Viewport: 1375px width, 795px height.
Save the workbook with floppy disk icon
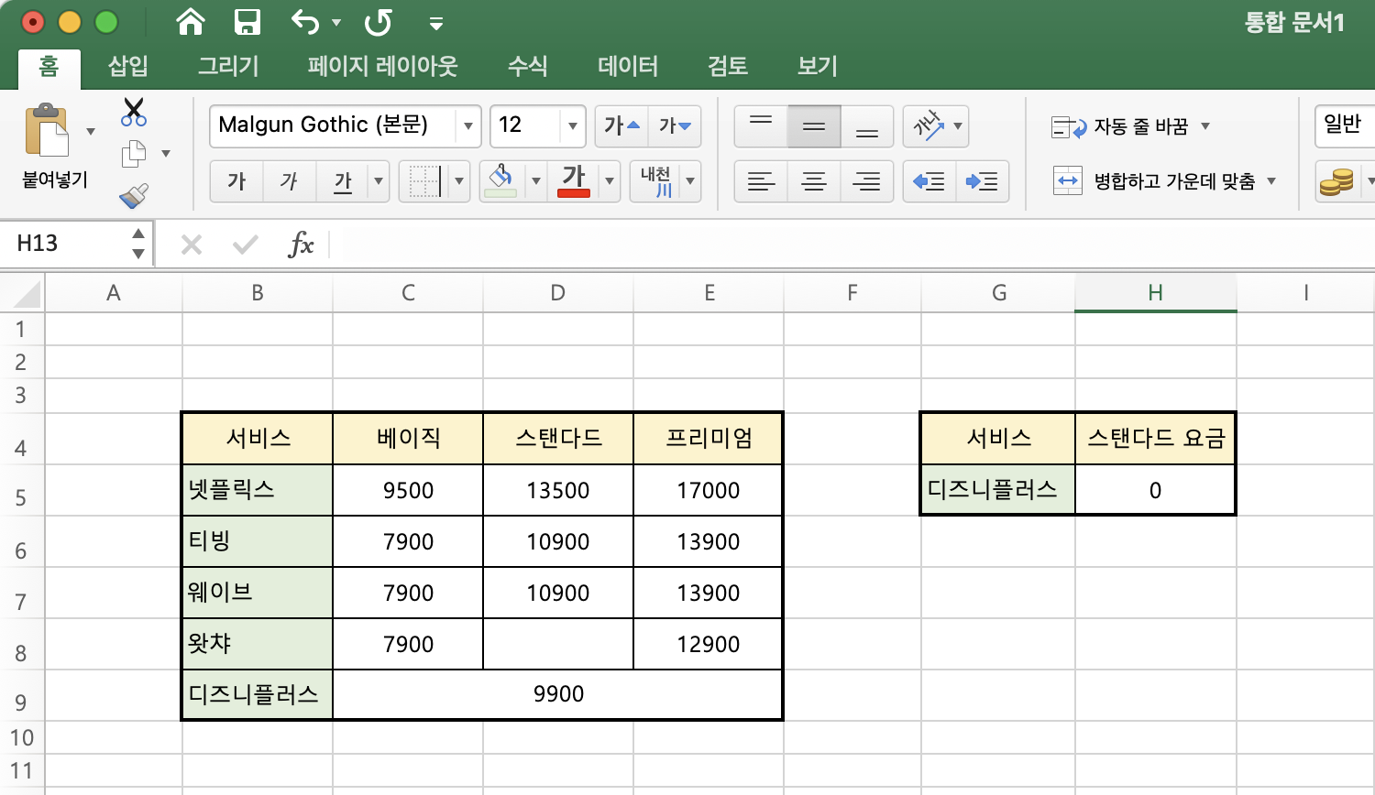[x=247, y=22]
